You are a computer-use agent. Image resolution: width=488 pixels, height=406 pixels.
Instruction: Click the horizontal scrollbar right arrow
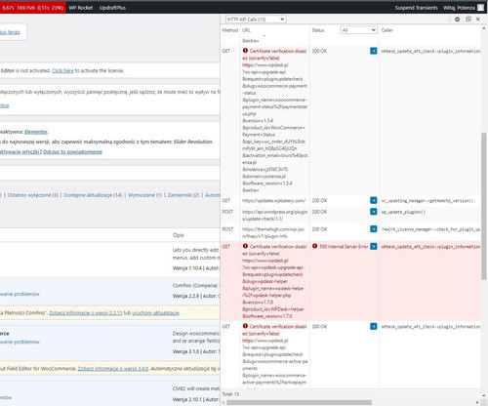tap(477, 403)
